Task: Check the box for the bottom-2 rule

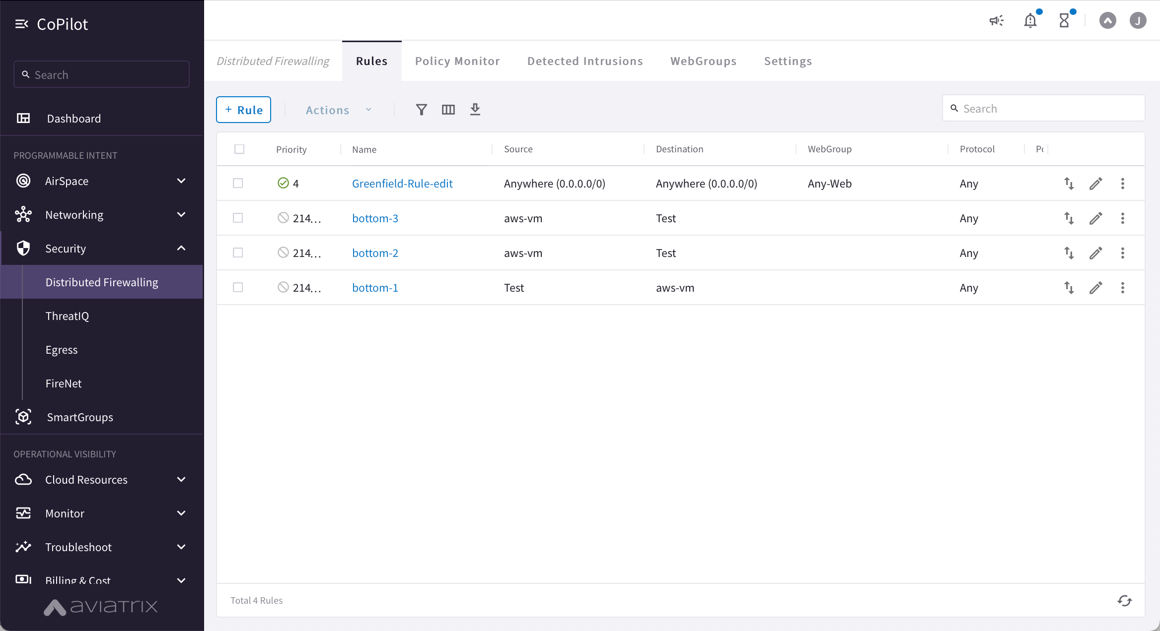Action: click(x=238, y=253)
